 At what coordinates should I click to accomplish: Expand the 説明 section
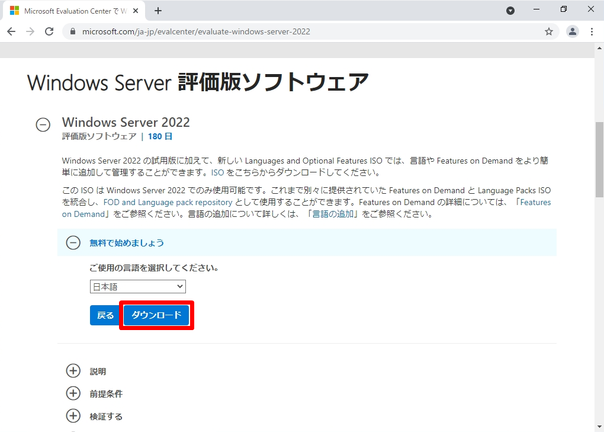73,371
